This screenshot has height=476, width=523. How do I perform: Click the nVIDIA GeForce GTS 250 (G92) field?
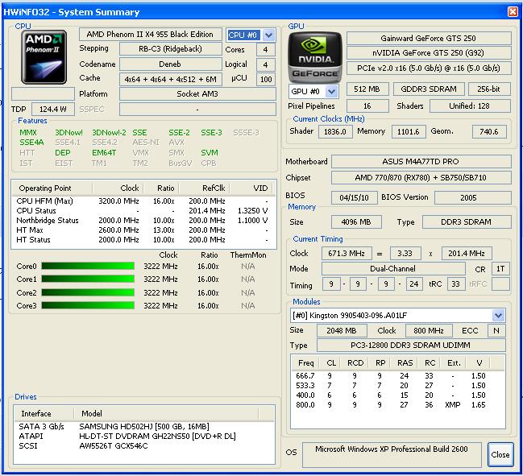pyautogui.click(x=429, y=53)
